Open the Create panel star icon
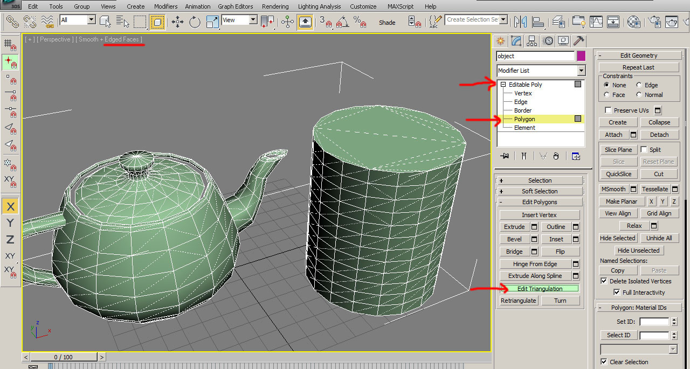690x369 pixels. (501, 41)
